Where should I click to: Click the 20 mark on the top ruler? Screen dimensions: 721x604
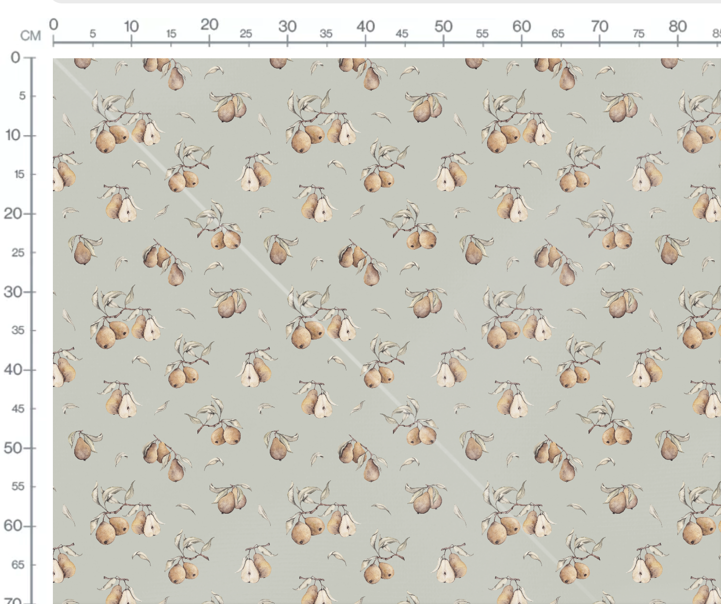point(209,24)
